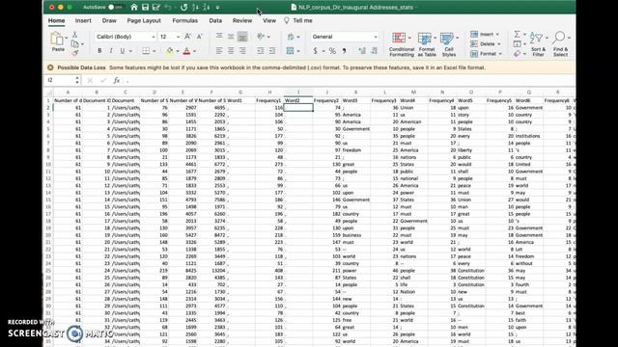Click the Fill Color bucket swatch
The height and width of the screenshot is (347, 618).
pyautogui.click(x=170, y=51)
